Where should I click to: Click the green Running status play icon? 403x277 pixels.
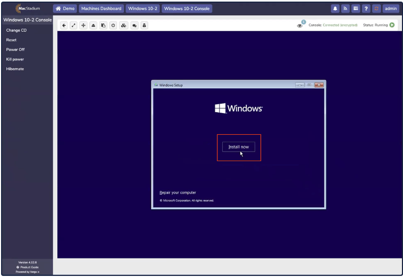coord(392,25)
